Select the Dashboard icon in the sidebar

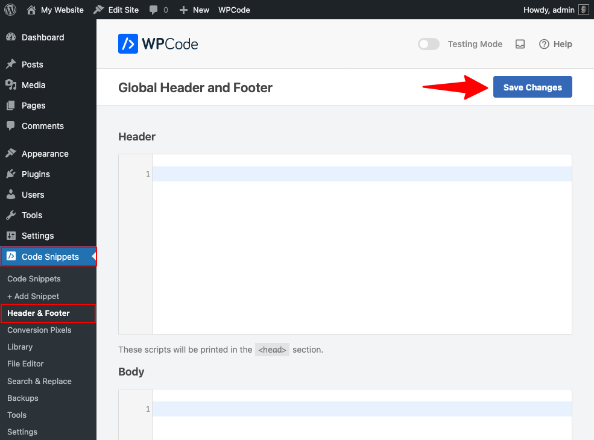point(13,37)
